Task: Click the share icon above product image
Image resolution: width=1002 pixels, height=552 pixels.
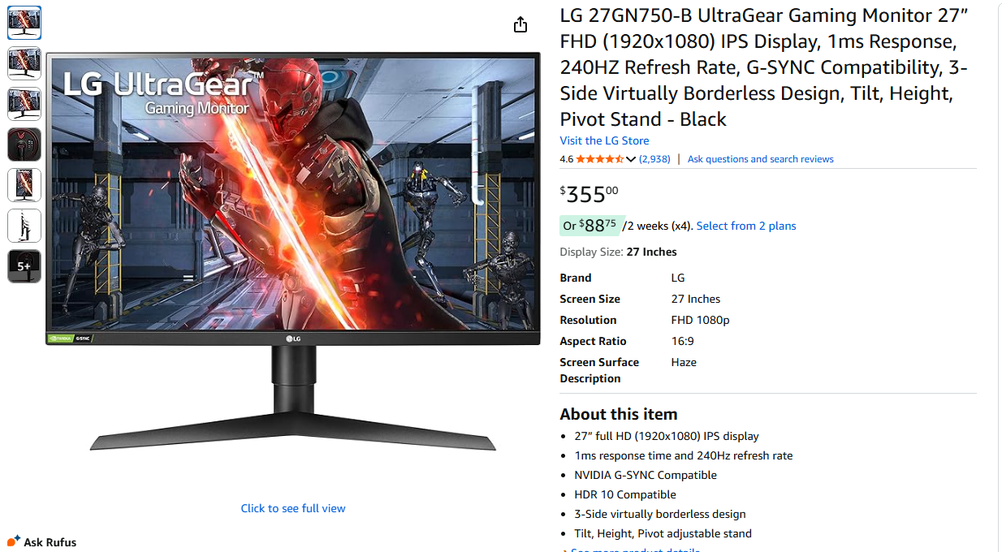Action: (x=520, y=25)
